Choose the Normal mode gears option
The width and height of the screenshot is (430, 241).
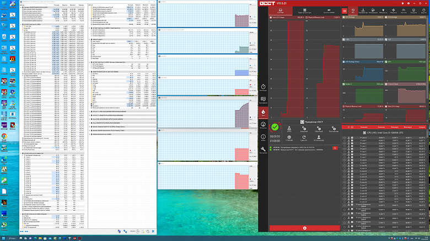[319, 129]
